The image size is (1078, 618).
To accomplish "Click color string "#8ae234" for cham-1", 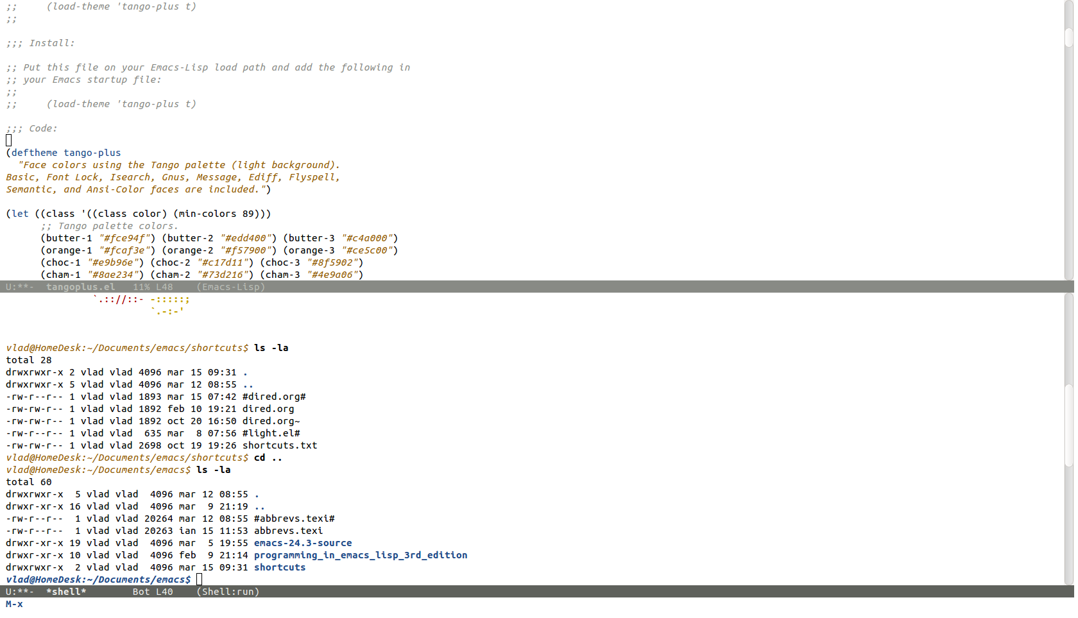I will pyautogui.click(x=112, y=275).
